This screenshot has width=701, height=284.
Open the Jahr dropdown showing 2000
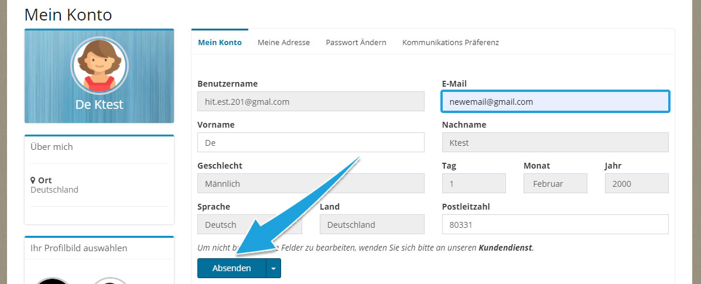click(637, 183)
